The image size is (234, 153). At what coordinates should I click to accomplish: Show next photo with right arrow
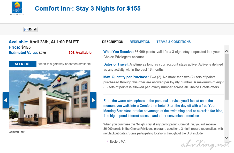pyautogui.click(x=93, y=100)
